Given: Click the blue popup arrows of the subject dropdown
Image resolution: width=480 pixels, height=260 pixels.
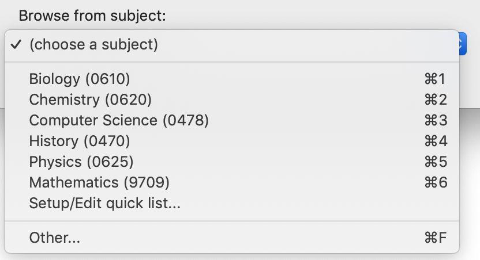Looking at the screenshot, I should tap(463, 43).
